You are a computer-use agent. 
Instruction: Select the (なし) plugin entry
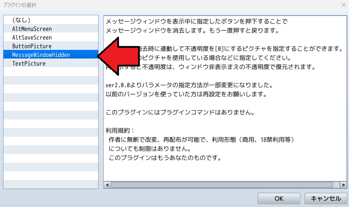(x=51, y=20)
